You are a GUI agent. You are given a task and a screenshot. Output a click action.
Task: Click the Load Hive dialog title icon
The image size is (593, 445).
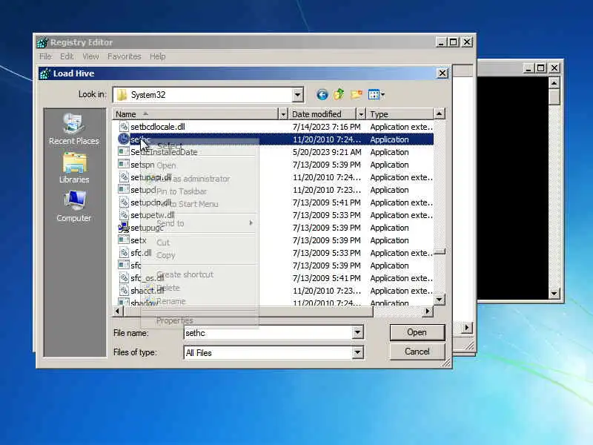coord(45,73)
